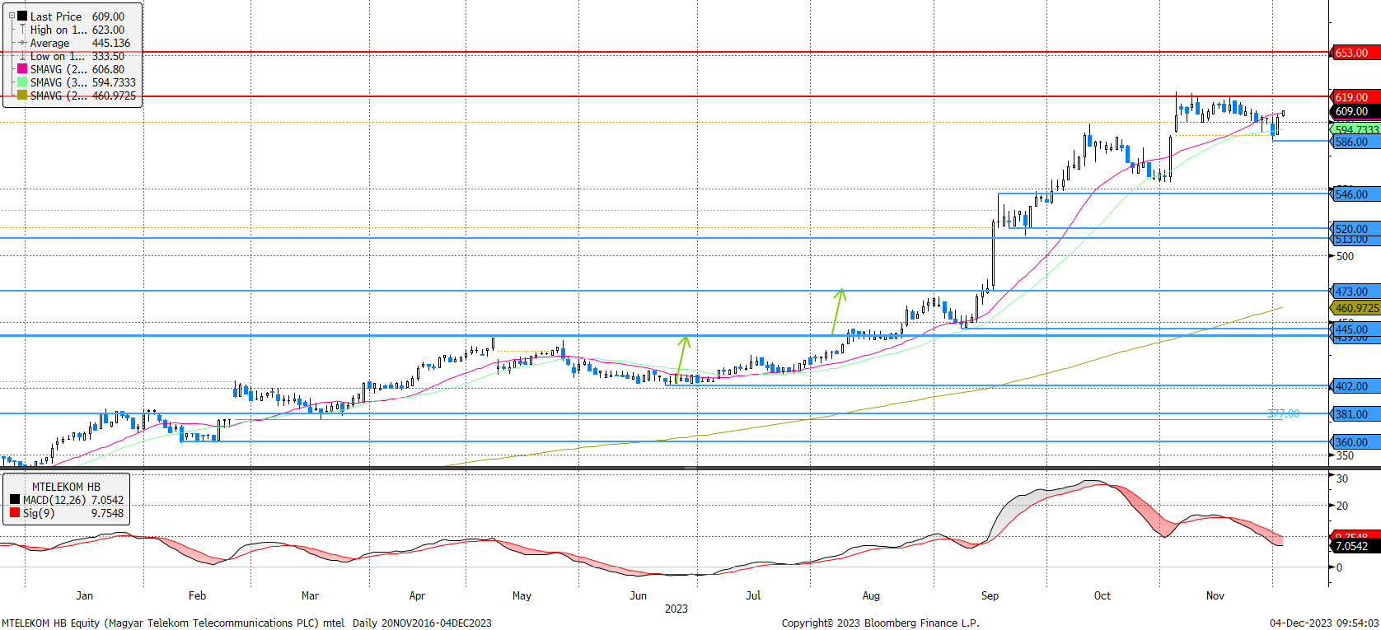Screen dimensions: 1381x630
Task: Click the legend value '623.00'
Action: [108, 30]
